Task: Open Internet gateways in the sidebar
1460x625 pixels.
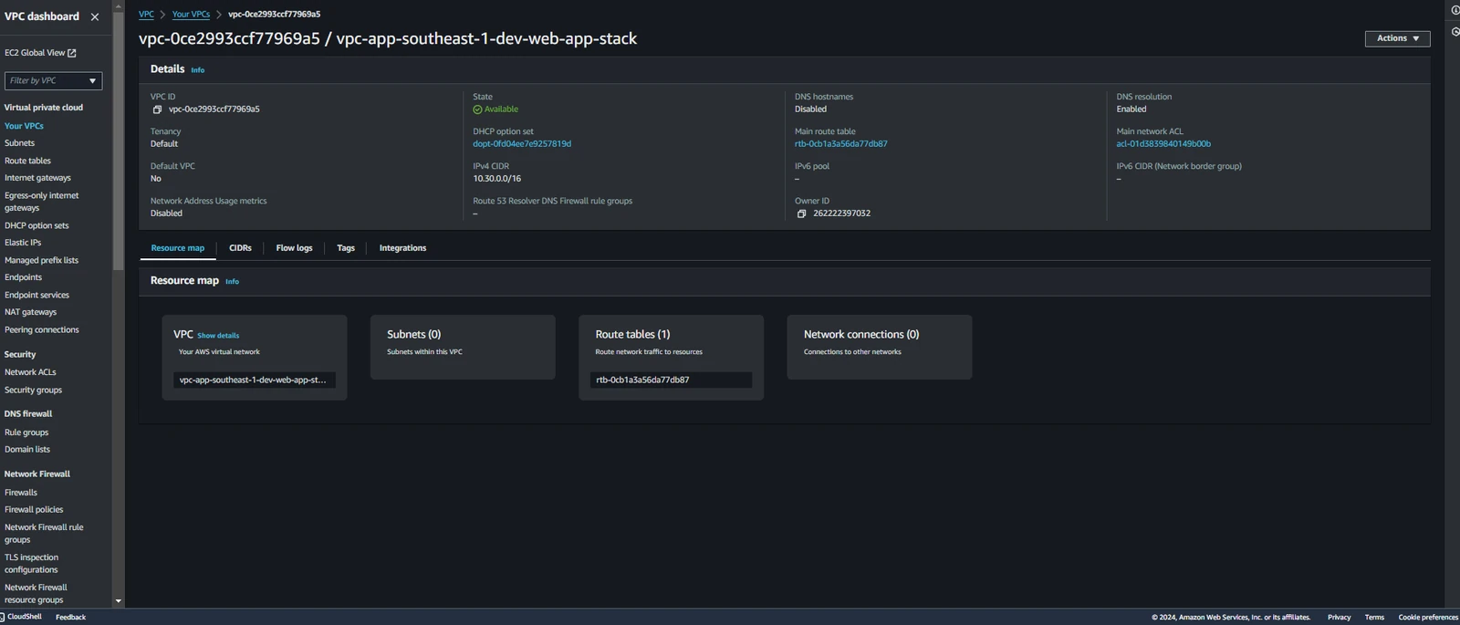Action: coord(37,178)
